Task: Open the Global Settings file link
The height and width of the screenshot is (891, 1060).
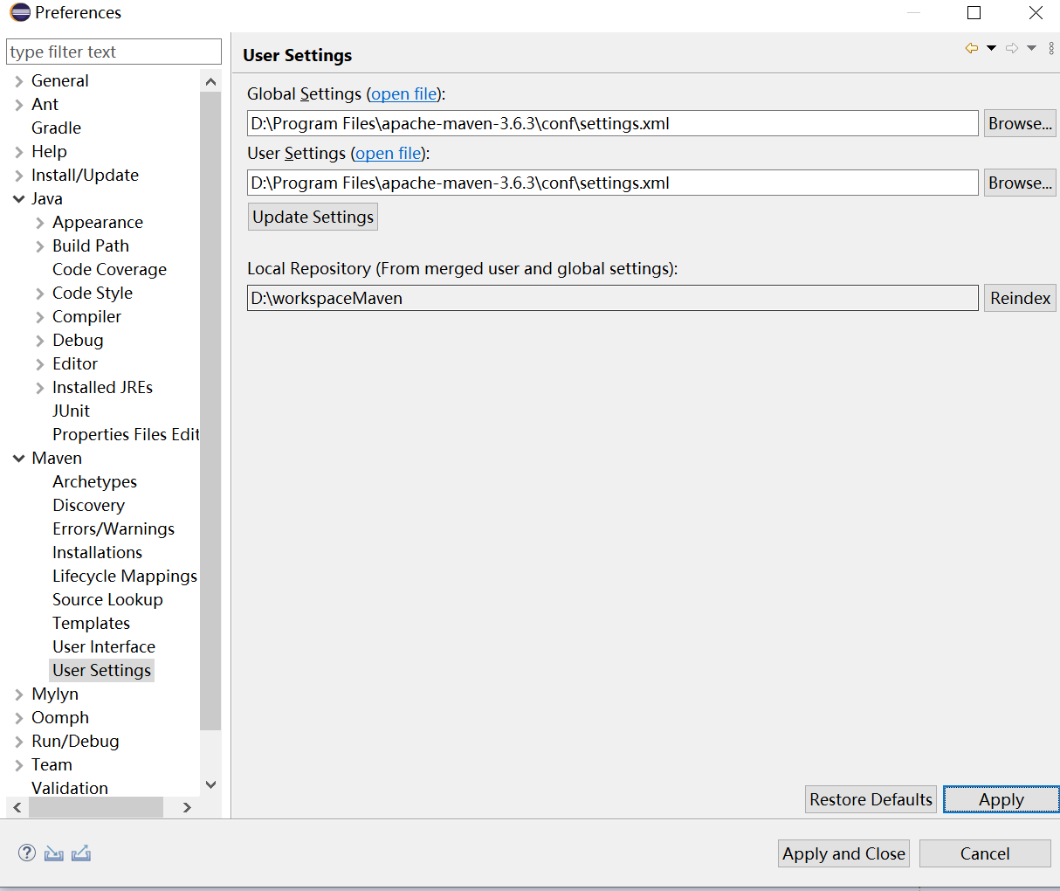Action: coord(403,93)
